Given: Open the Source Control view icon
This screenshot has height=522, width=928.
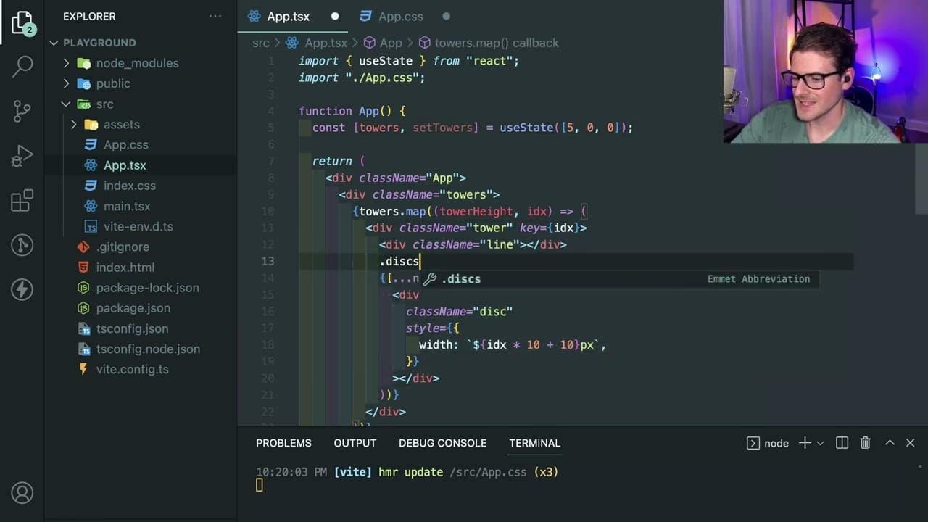Looking at the screenshot, I should (22, 110).
